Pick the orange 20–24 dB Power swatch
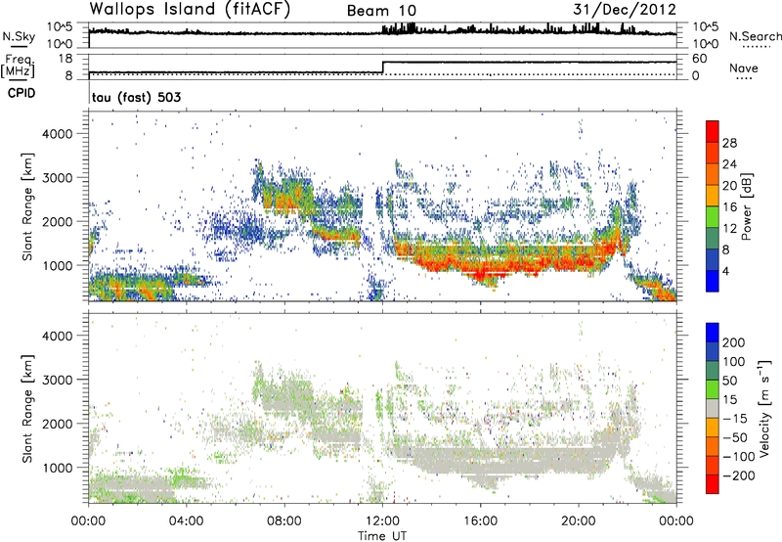 pyautogui.click(x=713, y=174)
